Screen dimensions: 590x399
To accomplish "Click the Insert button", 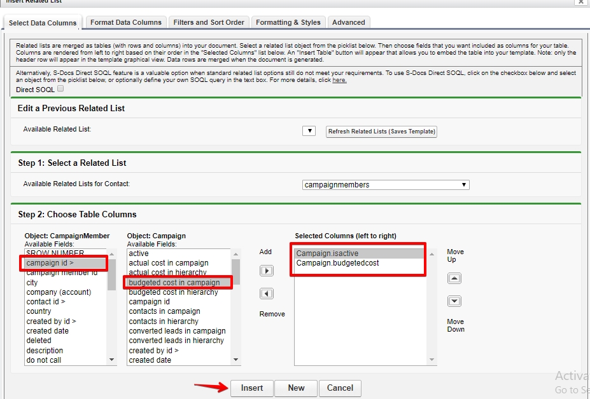I will point(253,388).
